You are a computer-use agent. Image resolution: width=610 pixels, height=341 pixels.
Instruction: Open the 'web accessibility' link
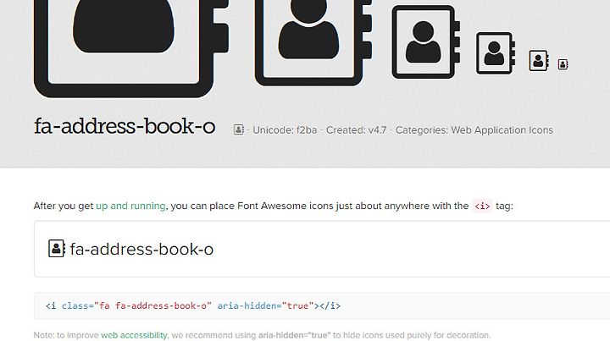coord(134,335)
